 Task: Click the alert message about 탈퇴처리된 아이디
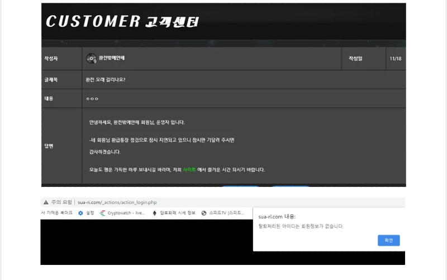[301, 226]
